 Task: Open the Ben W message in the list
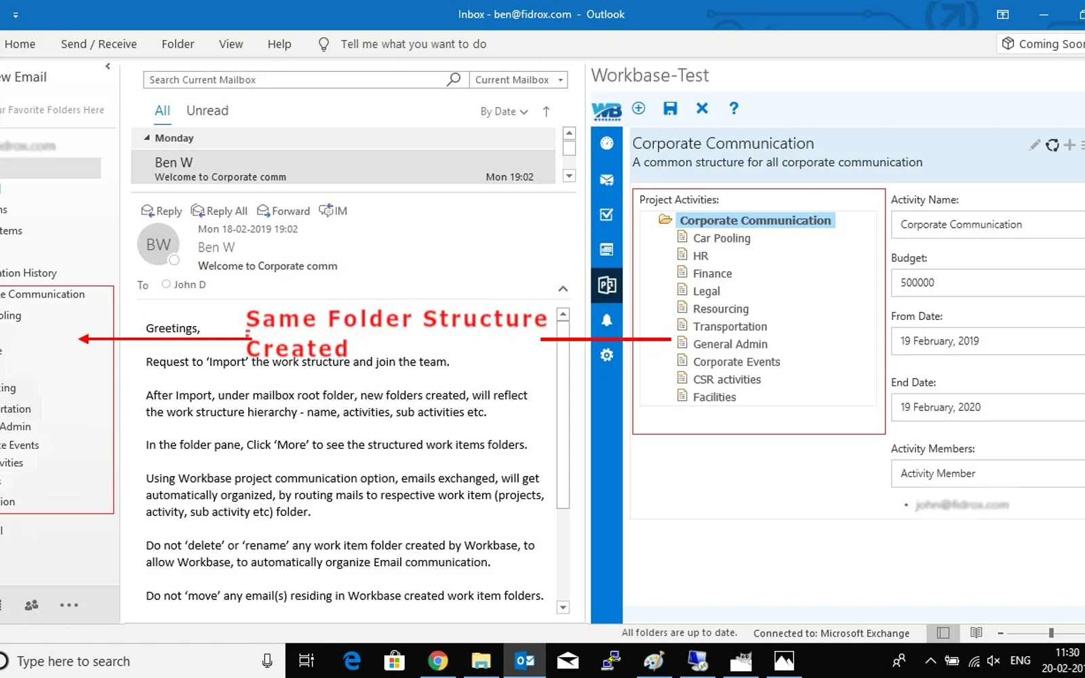343,169
